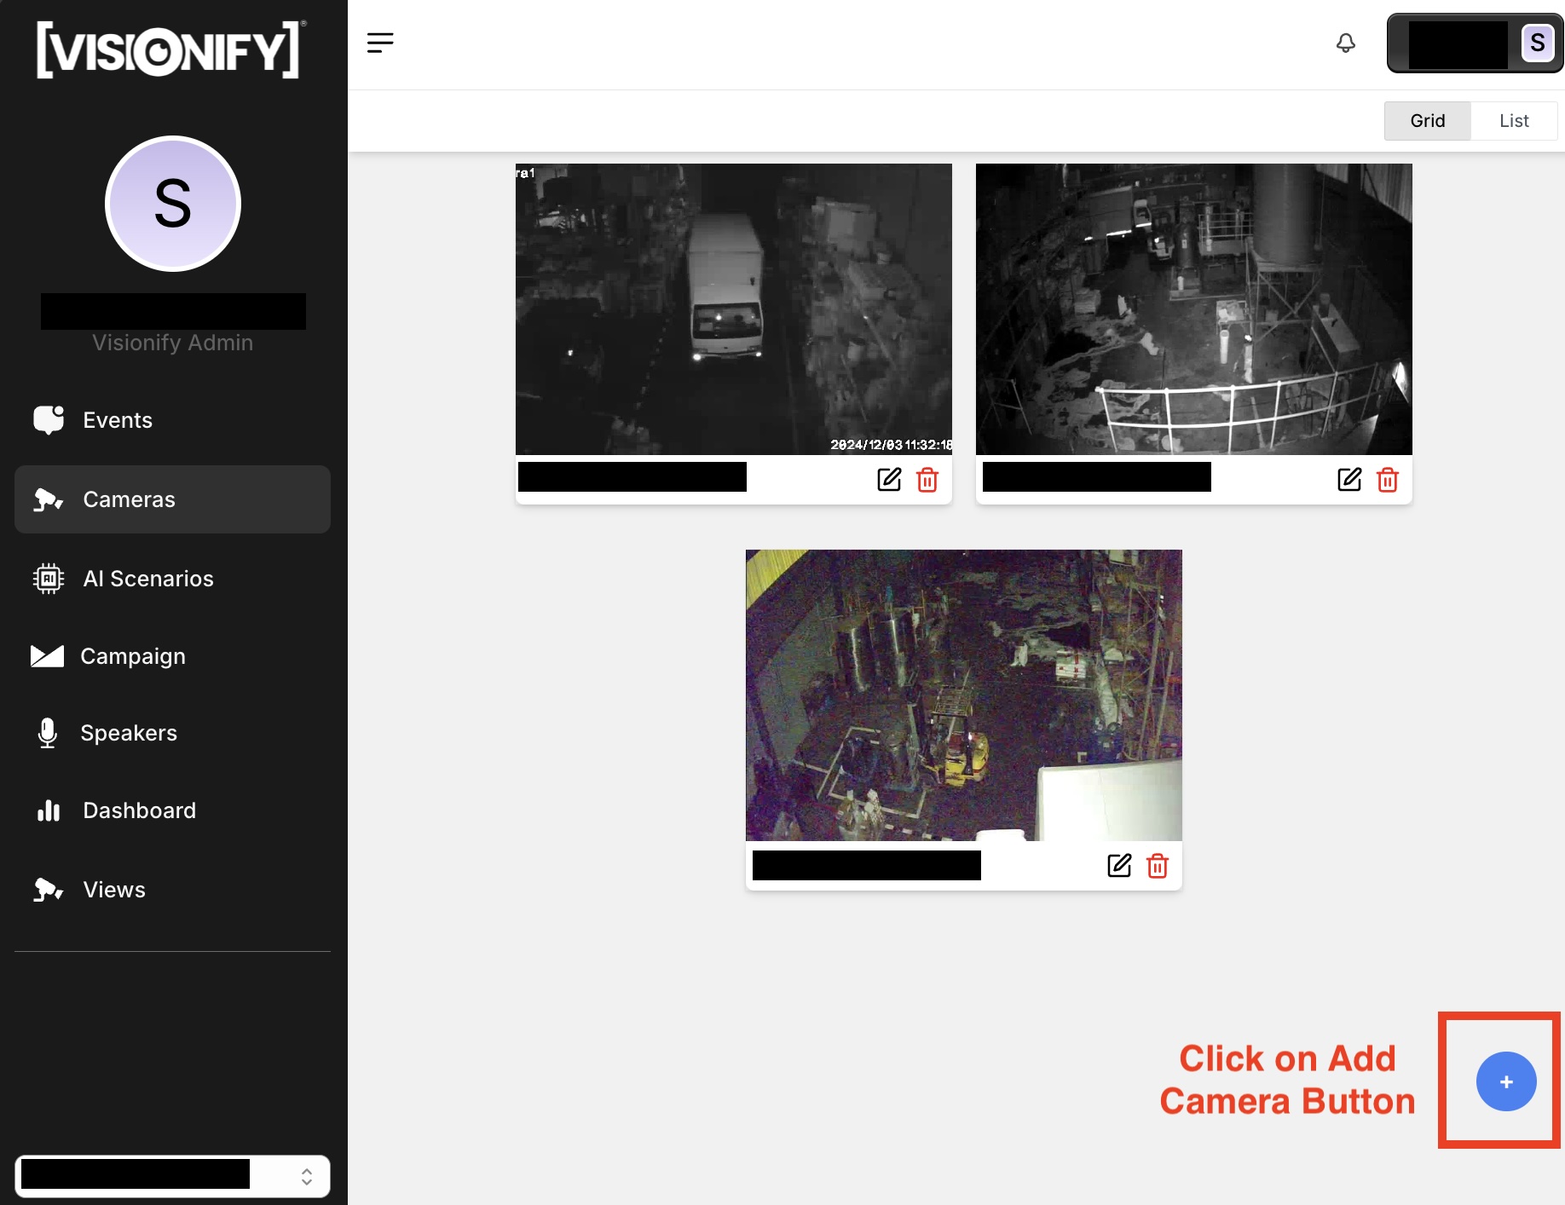Click the Campaign envelope icon
This screenshot has width=1565, height=1205.
[48, 656]
